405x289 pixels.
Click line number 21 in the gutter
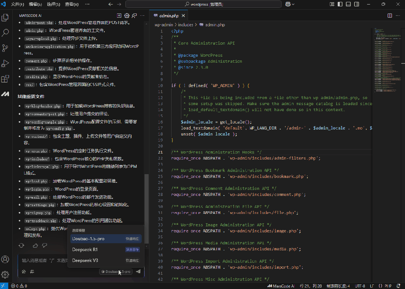pos(160,152)
